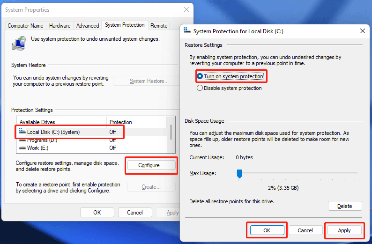Cancel the System Protection for Local Disk dialog

coord(305,230)
